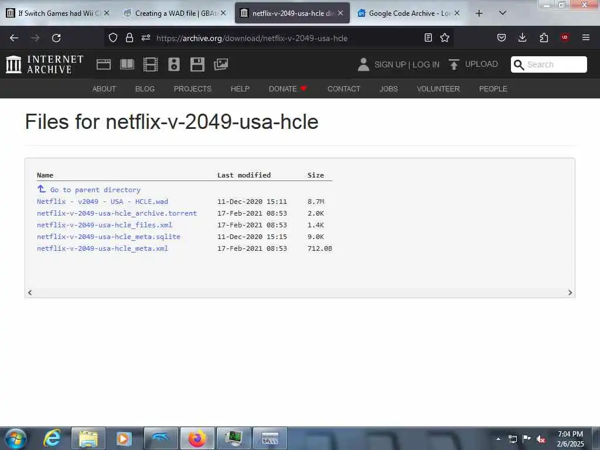Screen dimensions: 600x450
Task: Open the Video film strip icon
Action: 151,64
